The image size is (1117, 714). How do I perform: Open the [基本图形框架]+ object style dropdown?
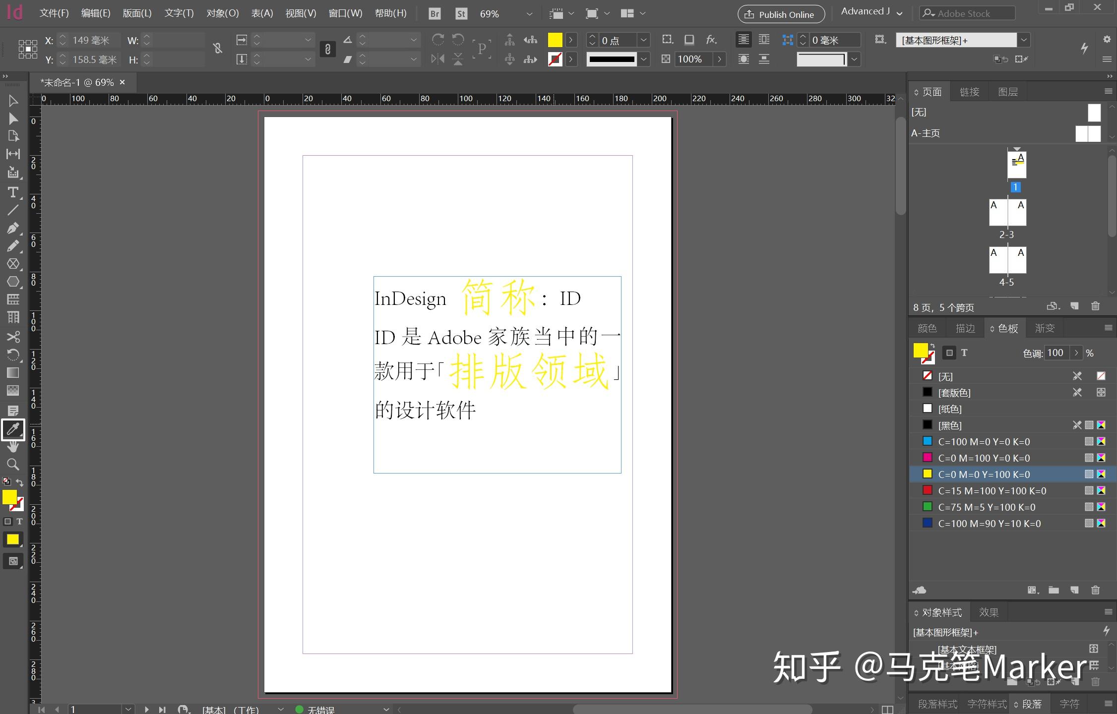point(1023,40)
